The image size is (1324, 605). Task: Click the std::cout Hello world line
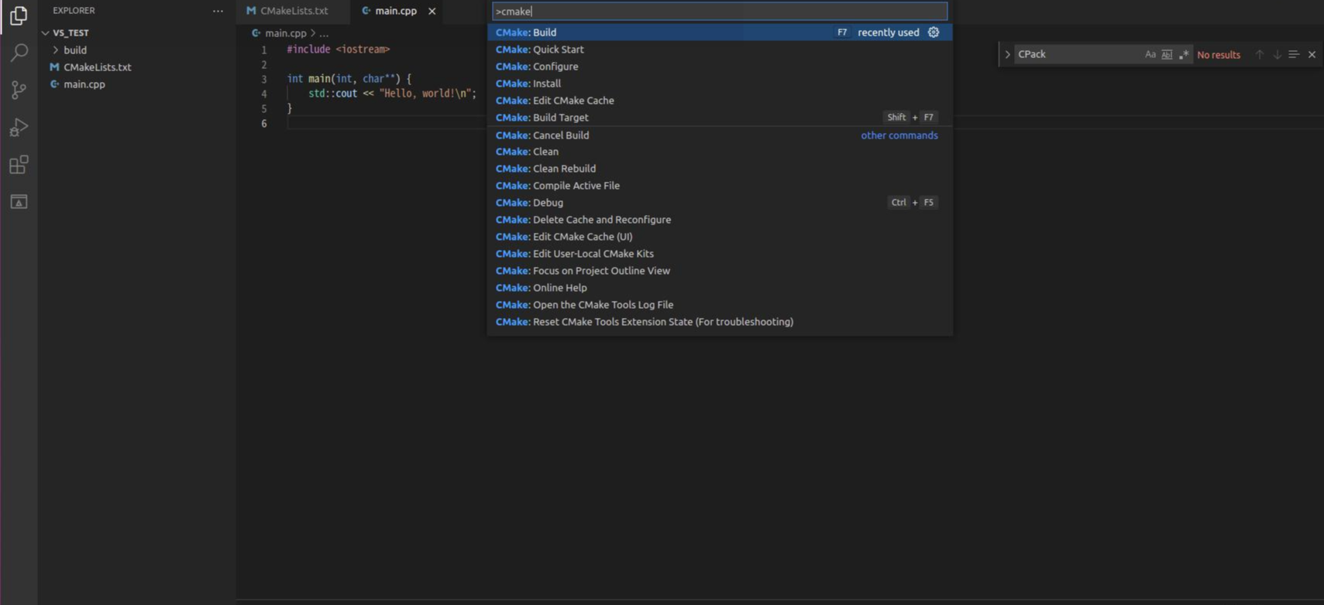coord(392,94)
